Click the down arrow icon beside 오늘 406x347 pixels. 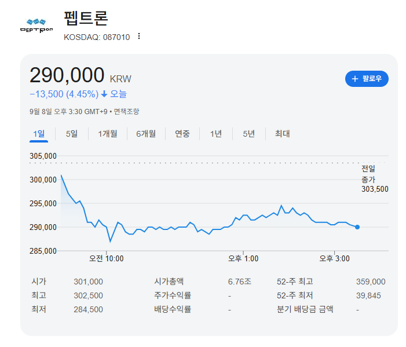coord(104,94)
